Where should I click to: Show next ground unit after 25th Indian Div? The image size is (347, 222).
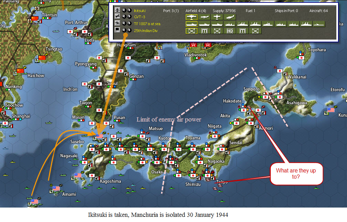click(x=129, y=30)
